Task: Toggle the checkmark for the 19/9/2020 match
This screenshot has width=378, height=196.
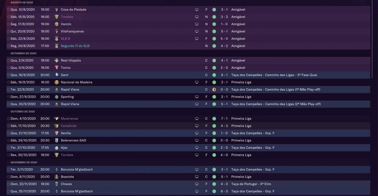Action: (x=8, y=82)
